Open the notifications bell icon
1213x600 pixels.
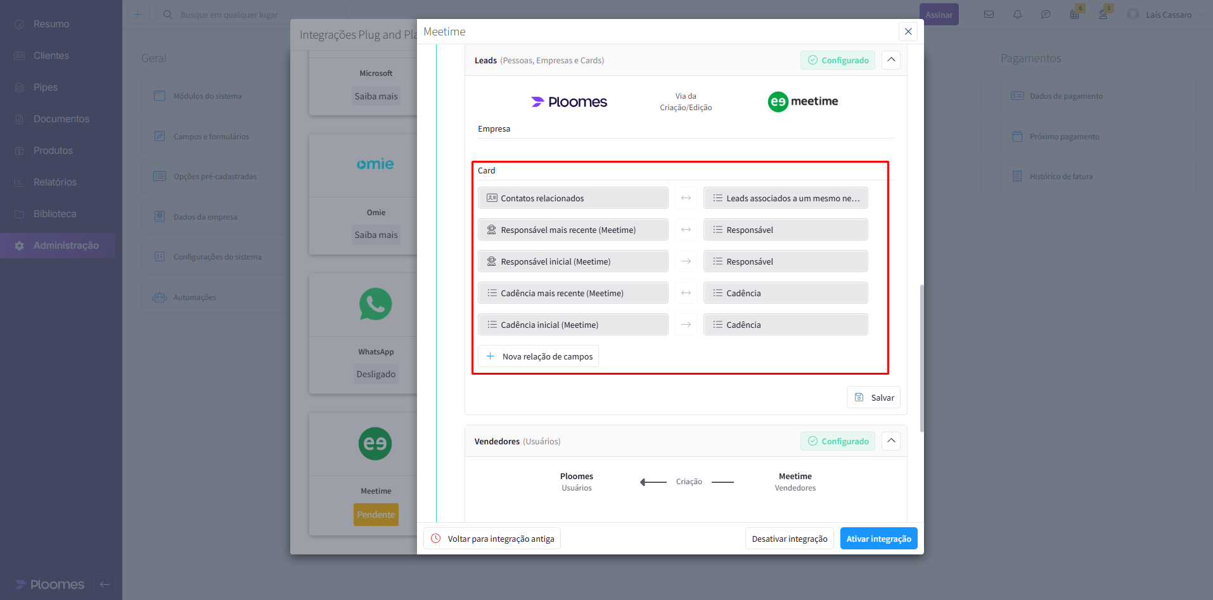[1017, 15]
